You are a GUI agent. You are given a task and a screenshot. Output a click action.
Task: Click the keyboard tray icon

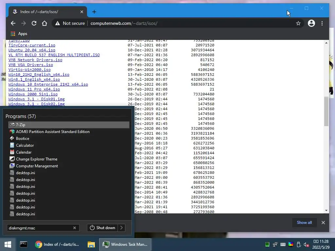tap(283, 244)
